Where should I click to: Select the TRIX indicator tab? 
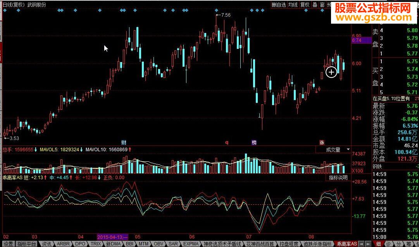tap(96, 244)
